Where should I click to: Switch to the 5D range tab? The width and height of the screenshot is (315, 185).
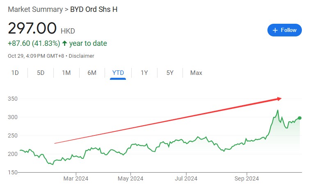point(41,73)
